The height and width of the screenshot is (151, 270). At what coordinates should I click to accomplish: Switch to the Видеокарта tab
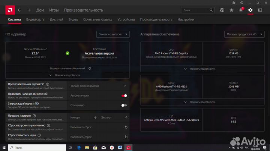(35, 19)
